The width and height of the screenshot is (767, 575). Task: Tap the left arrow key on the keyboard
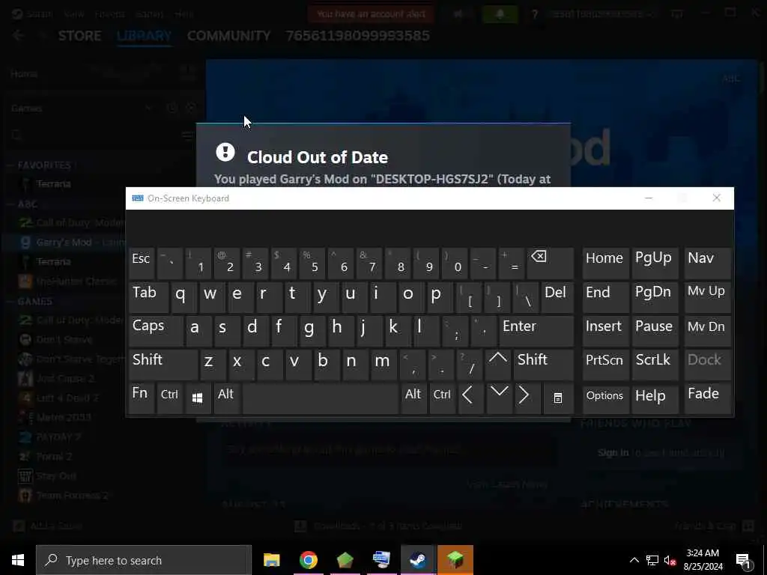(470, 398)
